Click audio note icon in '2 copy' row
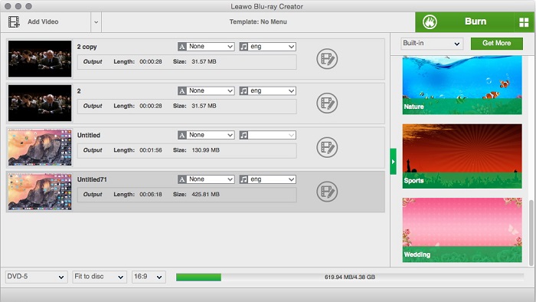The width and height of the screenshot is (536, 302). click(243, 47)
